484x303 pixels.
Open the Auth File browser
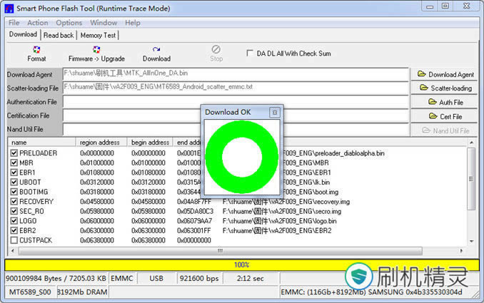point(445,102)
